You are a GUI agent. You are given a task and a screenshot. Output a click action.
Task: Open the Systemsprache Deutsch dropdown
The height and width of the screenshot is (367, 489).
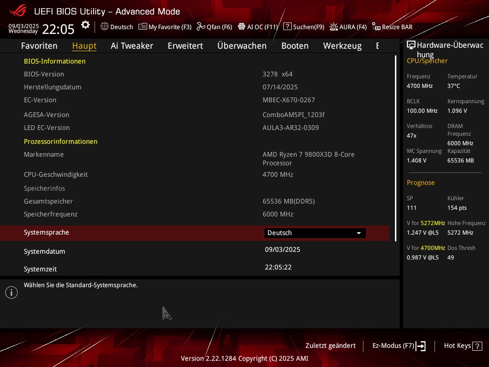click(315, 233)
